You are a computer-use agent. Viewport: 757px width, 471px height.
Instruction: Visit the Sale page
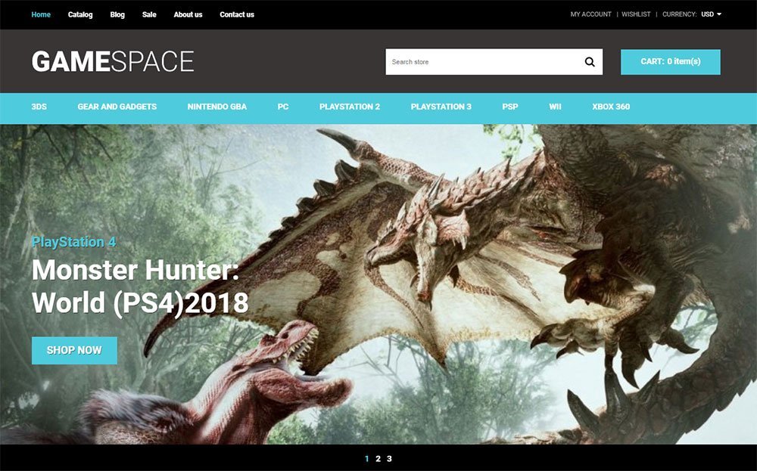click(149, 14)
